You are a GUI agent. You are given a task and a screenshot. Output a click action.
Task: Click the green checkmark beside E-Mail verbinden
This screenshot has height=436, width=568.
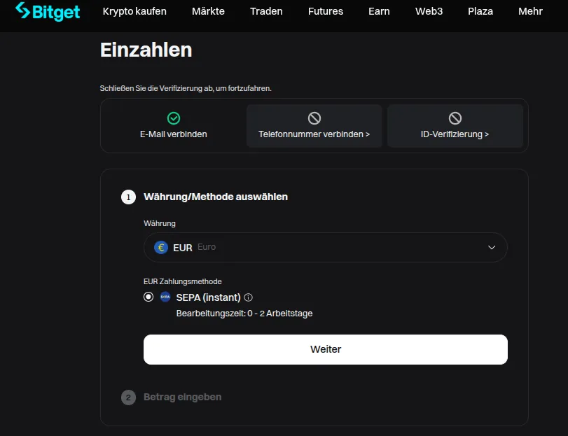172,117
